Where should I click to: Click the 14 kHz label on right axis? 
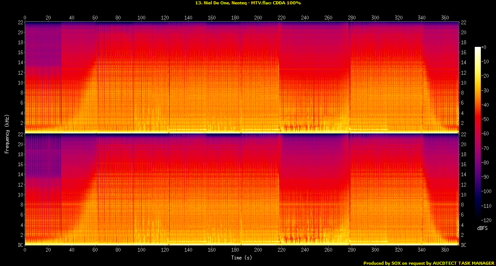click(x=463, y=62)
